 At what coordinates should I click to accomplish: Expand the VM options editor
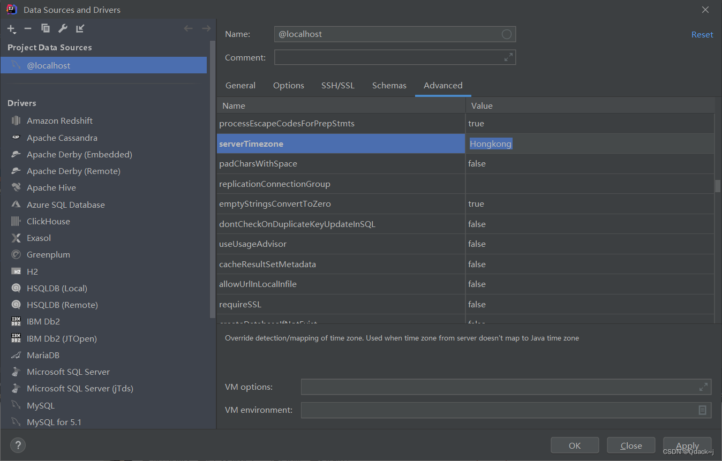(703, 387)
